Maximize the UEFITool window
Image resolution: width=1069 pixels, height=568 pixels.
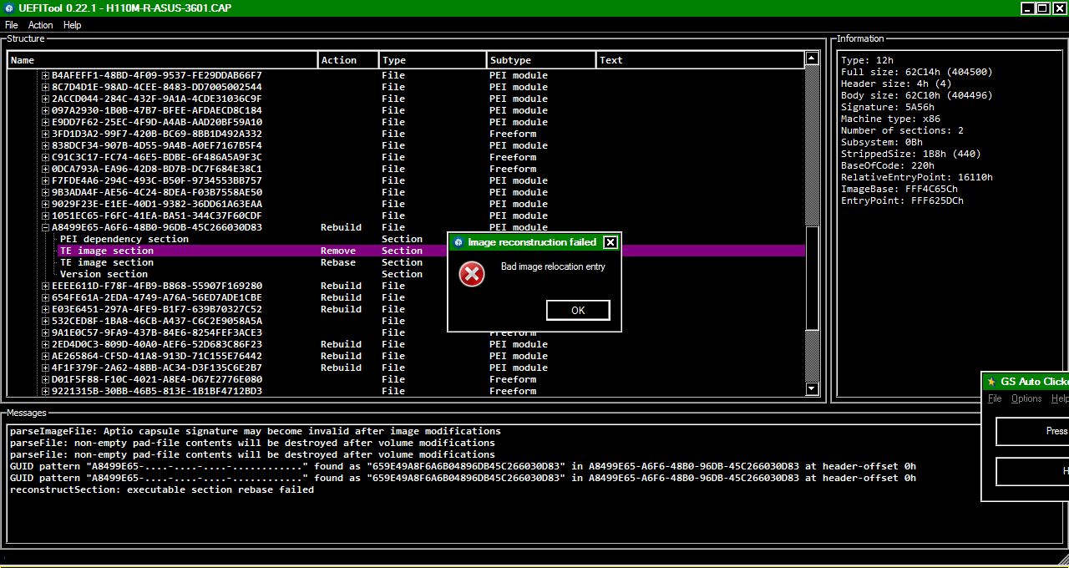click(x=1042, y=8)
